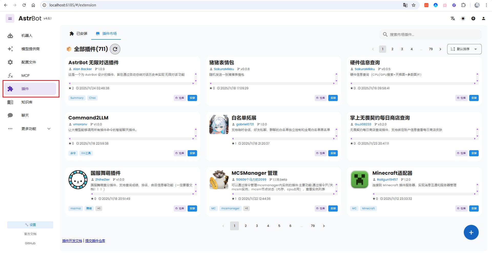Install the AstrBot 无限对话插件
This screenshot has height=253, width=492.
click(x=192, y=98)
